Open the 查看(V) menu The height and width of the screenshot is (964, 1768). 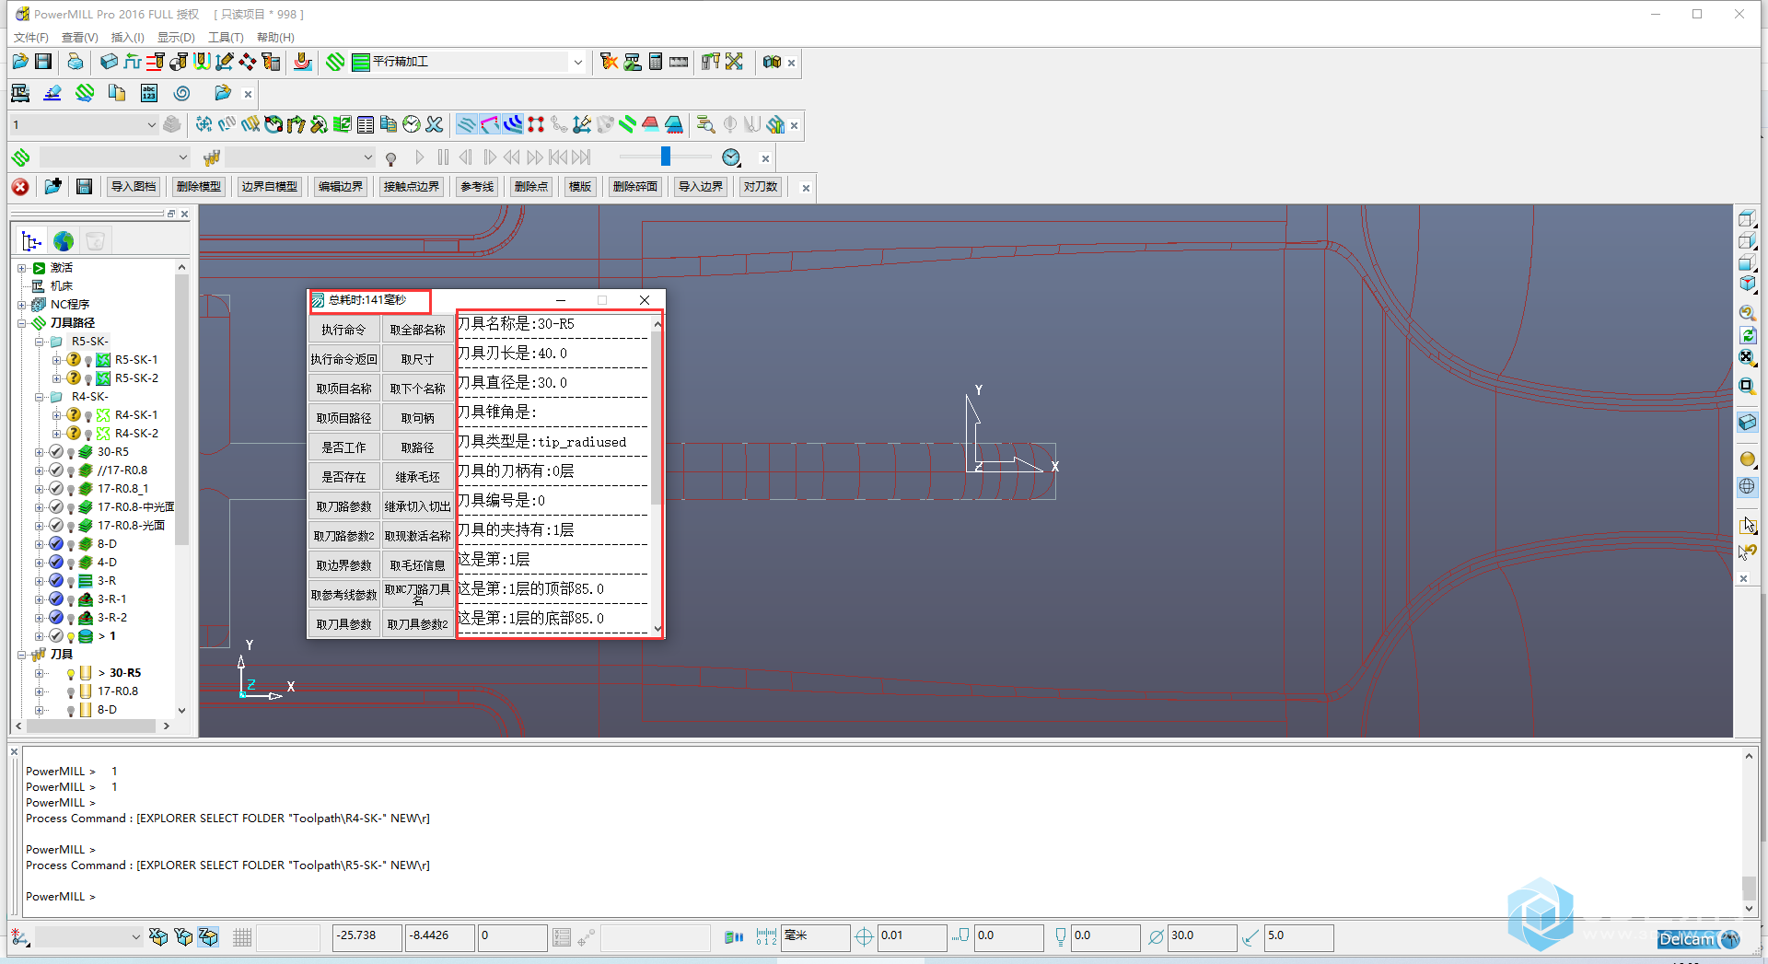80,38
